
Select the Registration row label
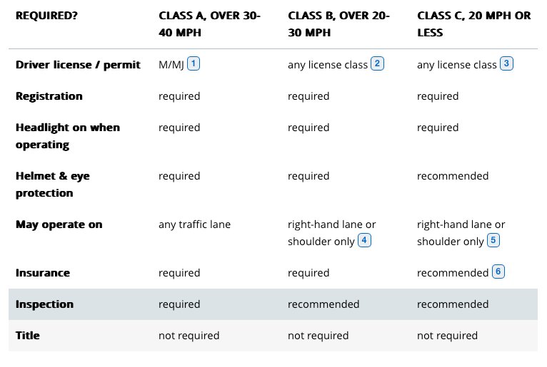49,96
